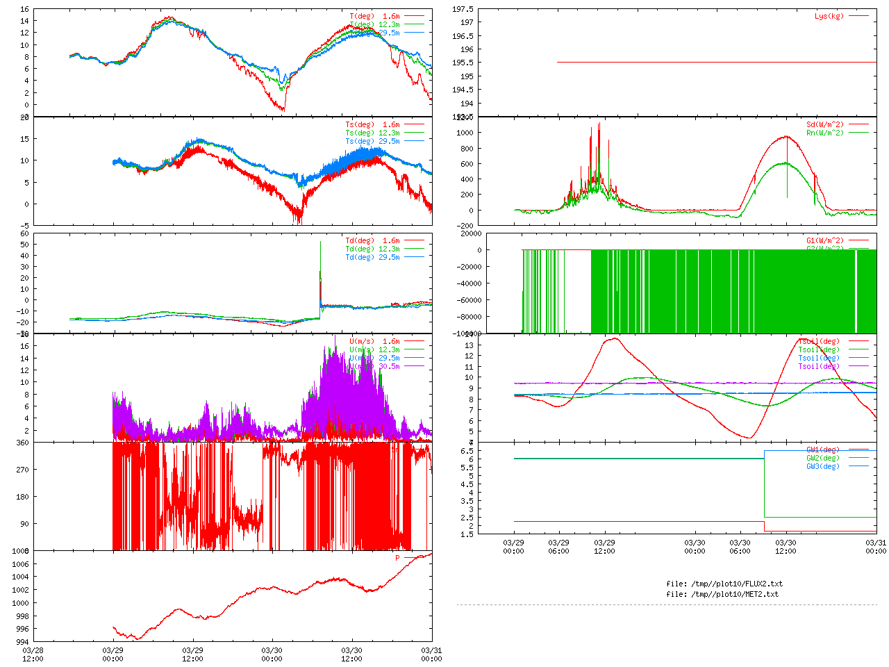Image resolution: width=889 pixels, height=667 pixels.
Task: Click the Td(deg) 29.5m legend entry
Action: (372, 257)
